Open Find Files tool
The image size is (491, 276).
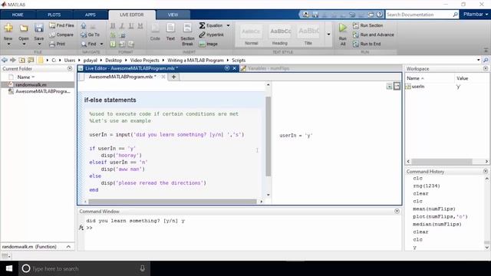click(61, 25)
